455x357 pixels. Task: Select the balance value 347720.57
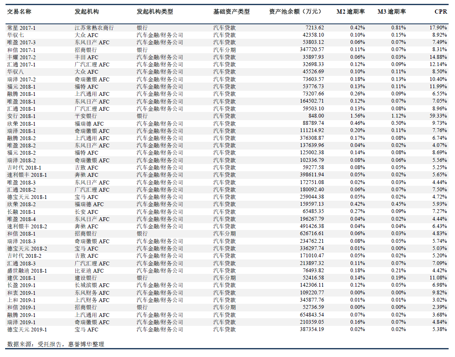(312, 50)
